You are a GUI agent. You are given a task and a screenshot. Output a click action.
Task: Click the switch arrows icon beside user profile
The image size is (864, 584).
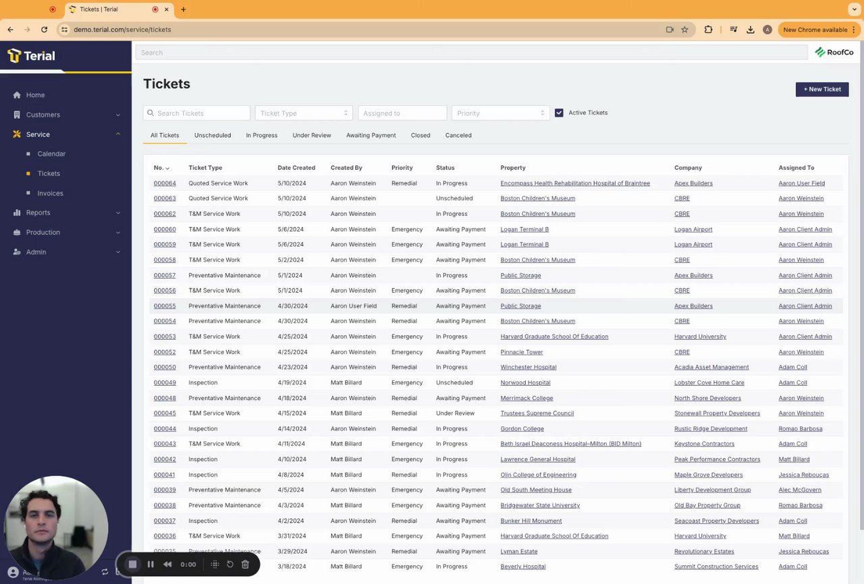tap(105, 572)
